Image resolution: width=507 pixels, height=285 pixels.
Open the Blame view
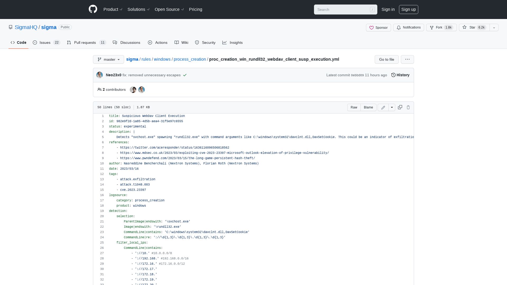click(368, 107)
